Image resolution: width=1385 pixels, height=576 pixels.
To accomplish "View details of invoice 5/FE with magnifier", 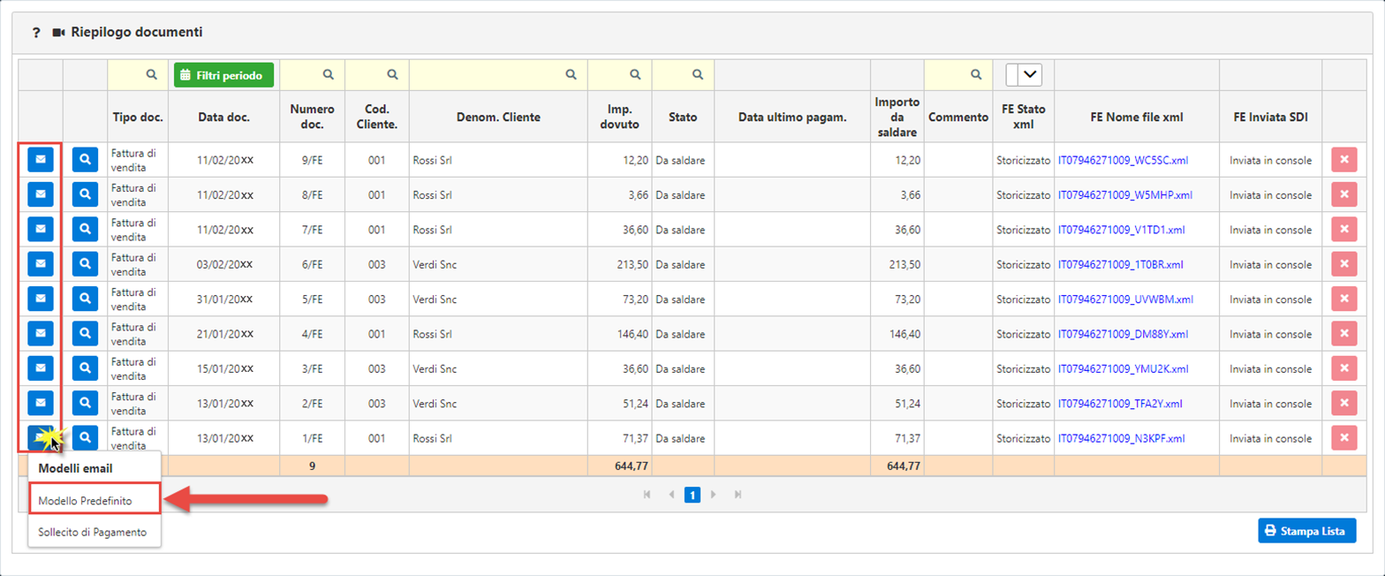I will click(85, 299).
